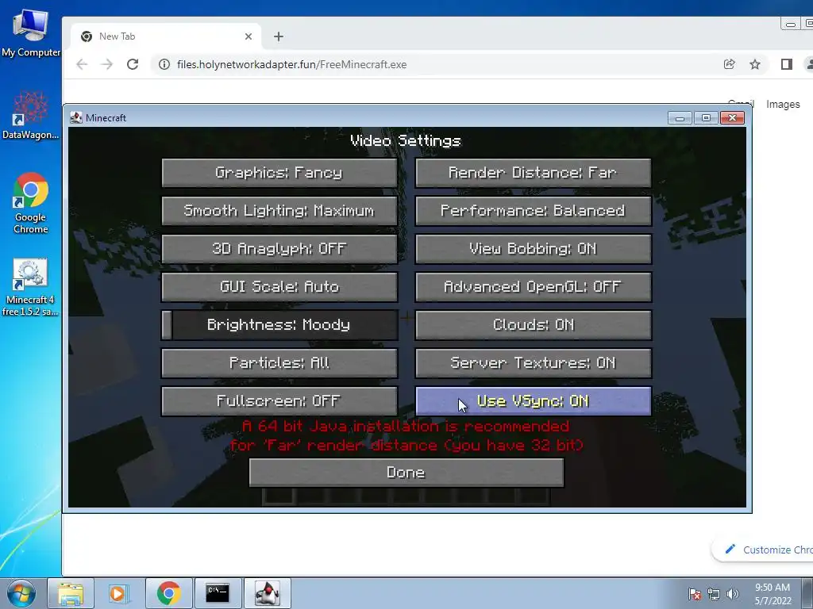813x609 pixels.
Task: Open My Computer desktop icon
Action: tap(30, 32)
